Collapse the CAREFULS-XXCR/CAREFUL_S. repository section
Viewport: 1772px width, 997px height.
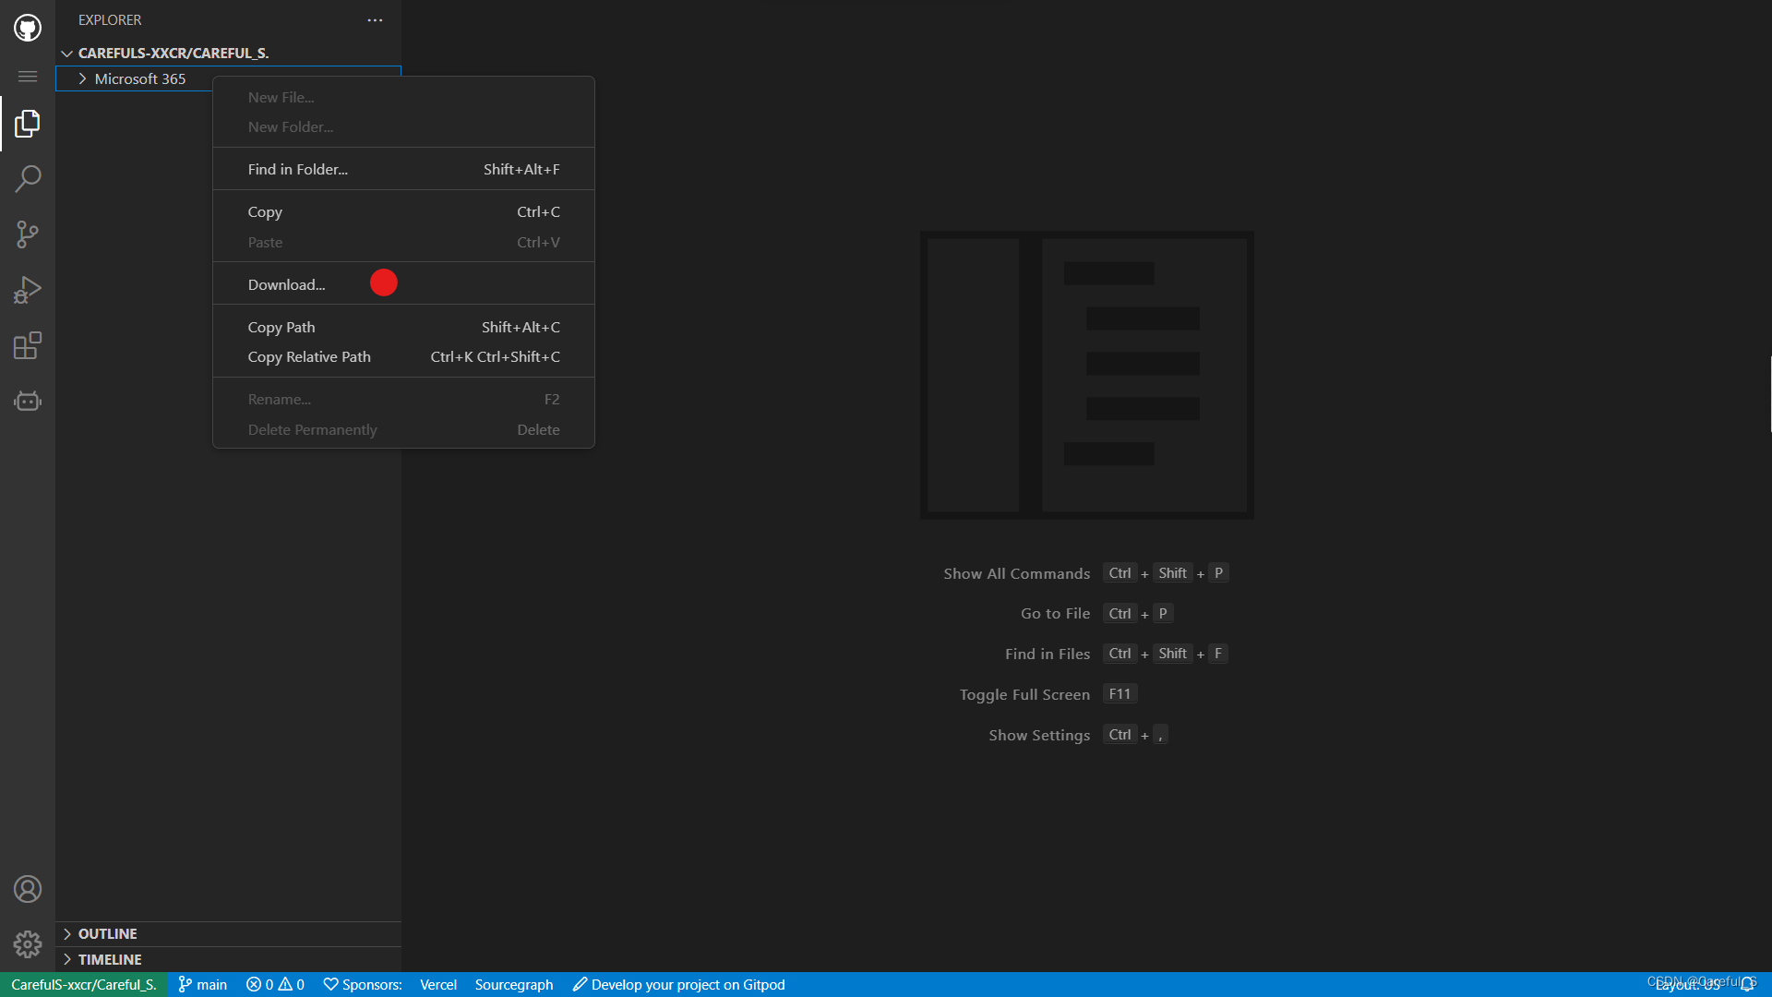67,54
